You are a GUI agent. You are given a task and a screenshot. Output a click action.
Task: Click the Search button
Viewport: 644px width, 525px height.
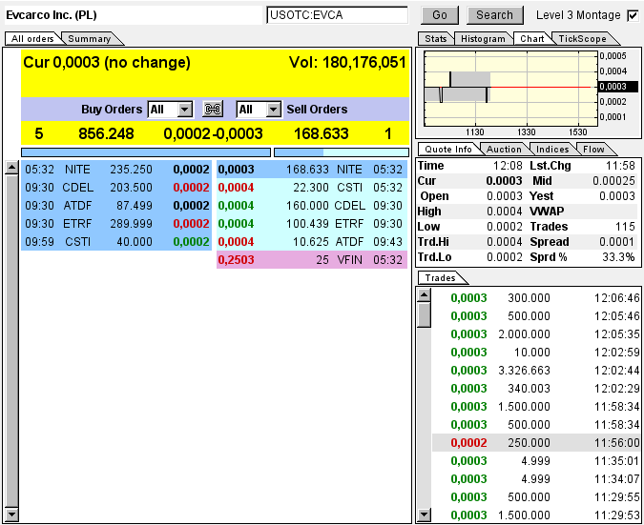494,15
